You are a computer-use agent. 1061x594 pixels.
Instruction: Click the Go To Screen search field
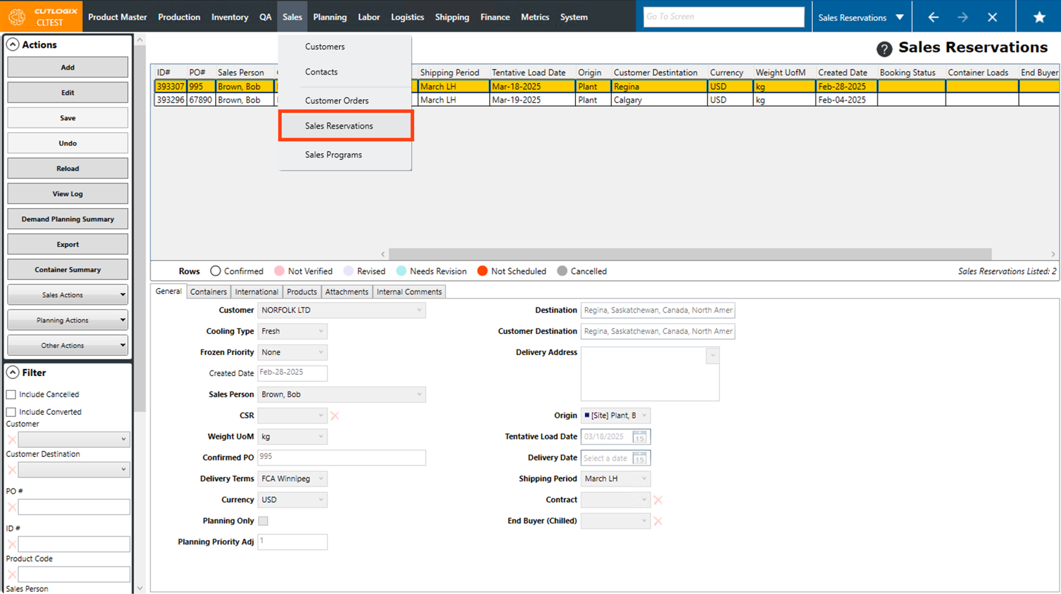(723, 17)
